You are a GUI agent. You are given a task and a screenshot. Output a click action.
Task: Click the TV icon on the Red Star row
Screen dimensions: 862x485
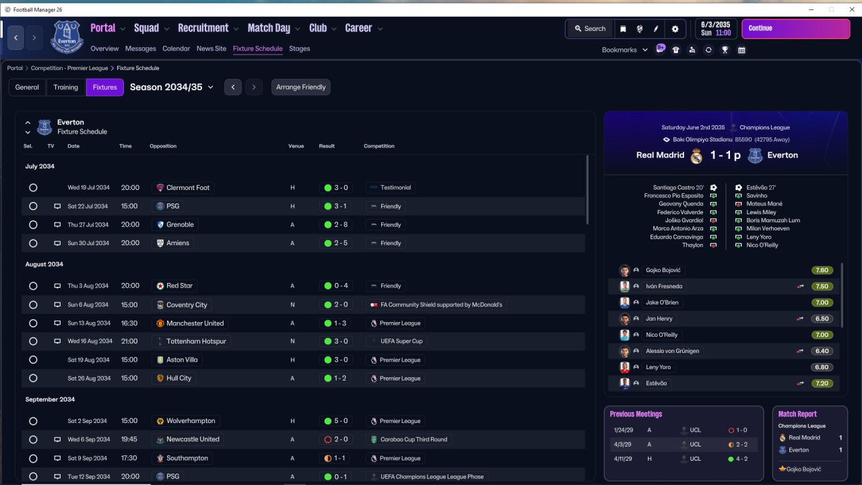coord(57,286)
